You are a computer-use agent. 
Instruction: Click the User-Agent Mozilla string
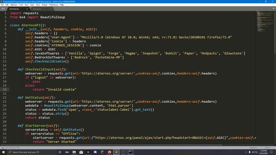click(156, 37)
